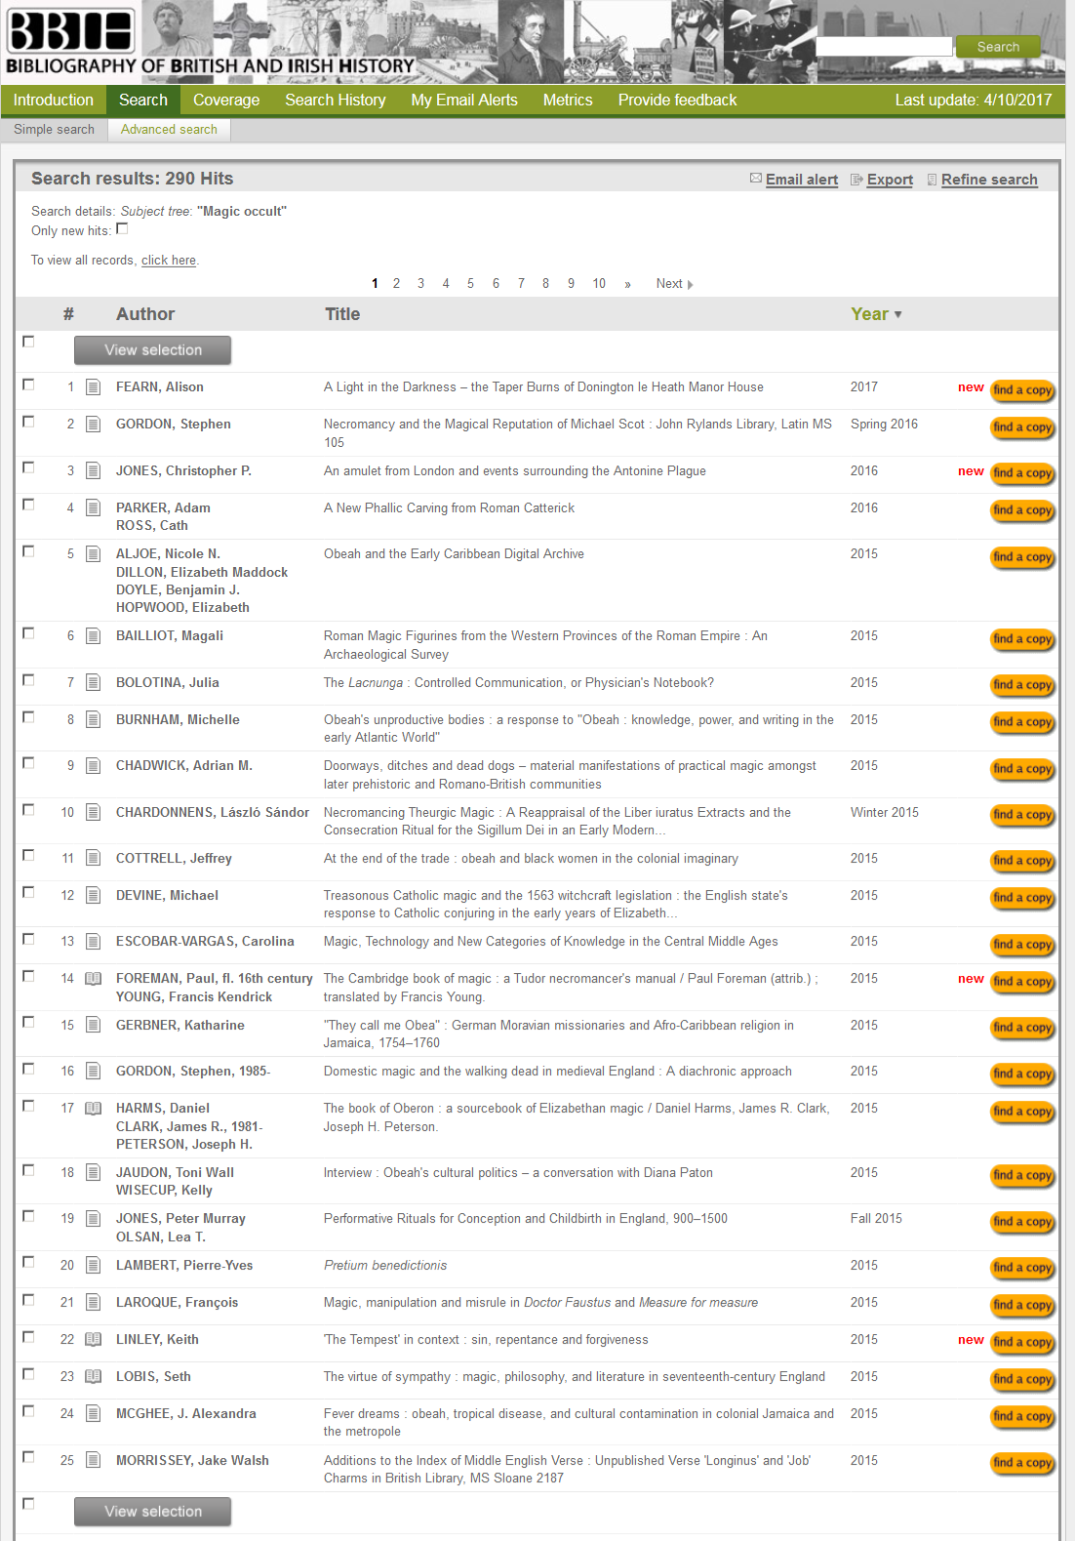1075x1541 pixels.
Task: Click the Export icon in results header
Action: (x=856, y=180)
